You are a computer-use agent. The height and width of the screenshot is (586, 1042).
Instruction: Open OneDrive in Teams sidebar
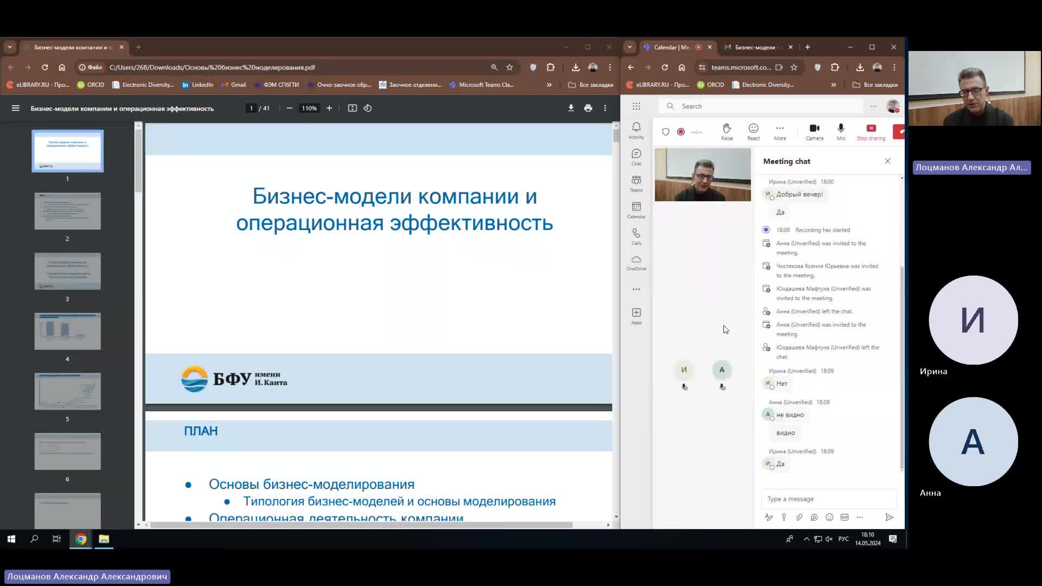click(636, 263)
